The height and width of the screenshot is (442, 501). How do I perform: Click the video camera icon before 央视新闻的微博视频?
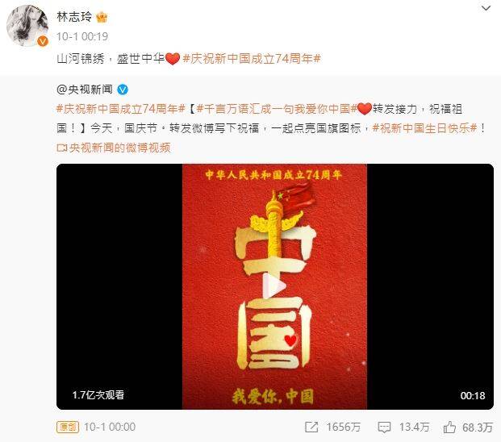(61, 148)
